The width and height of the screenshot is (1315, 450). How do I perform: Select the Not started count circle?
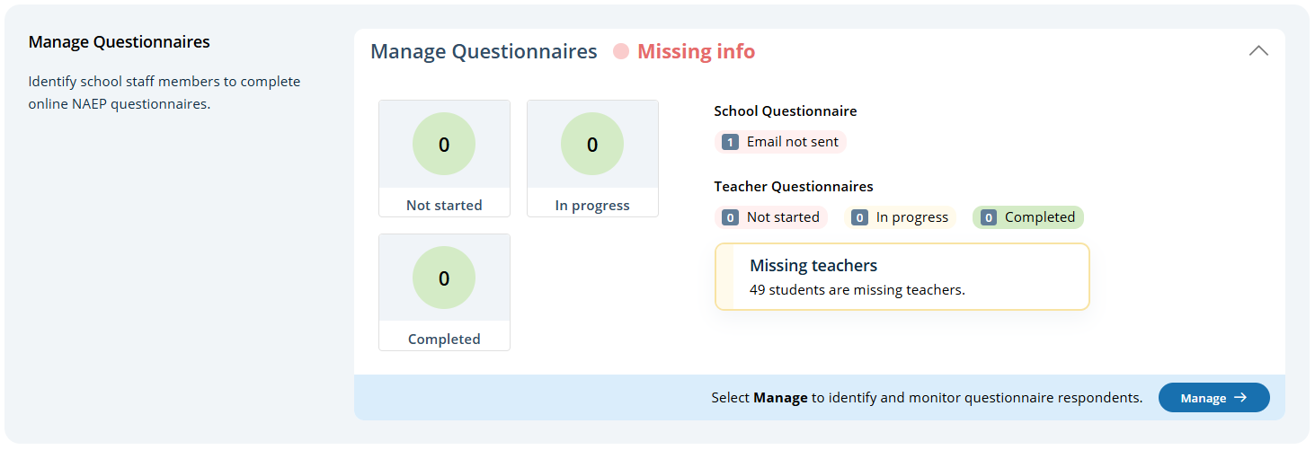point(444,145)
